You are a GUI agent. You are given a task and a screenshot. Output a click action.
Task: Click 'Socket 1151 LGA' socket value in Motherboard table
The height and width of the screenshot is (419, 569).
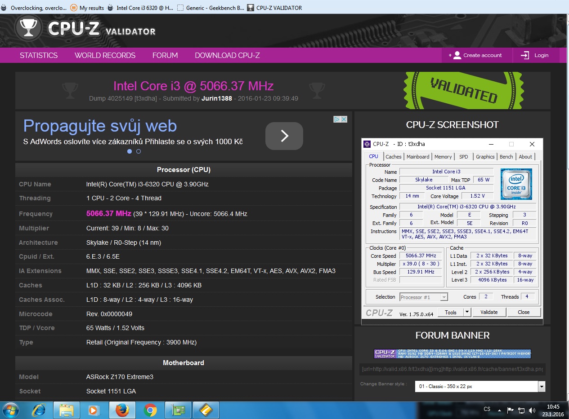(111, 391)
